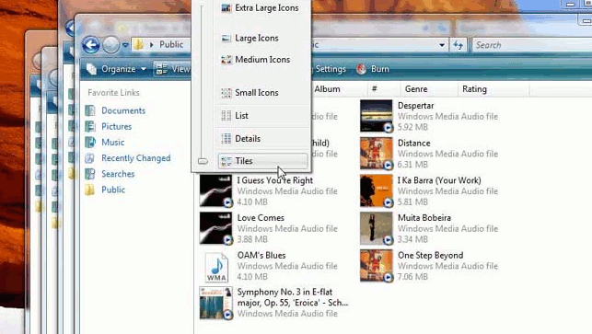
Task: Go back with the Back arrow button
Action: (91, 45)
